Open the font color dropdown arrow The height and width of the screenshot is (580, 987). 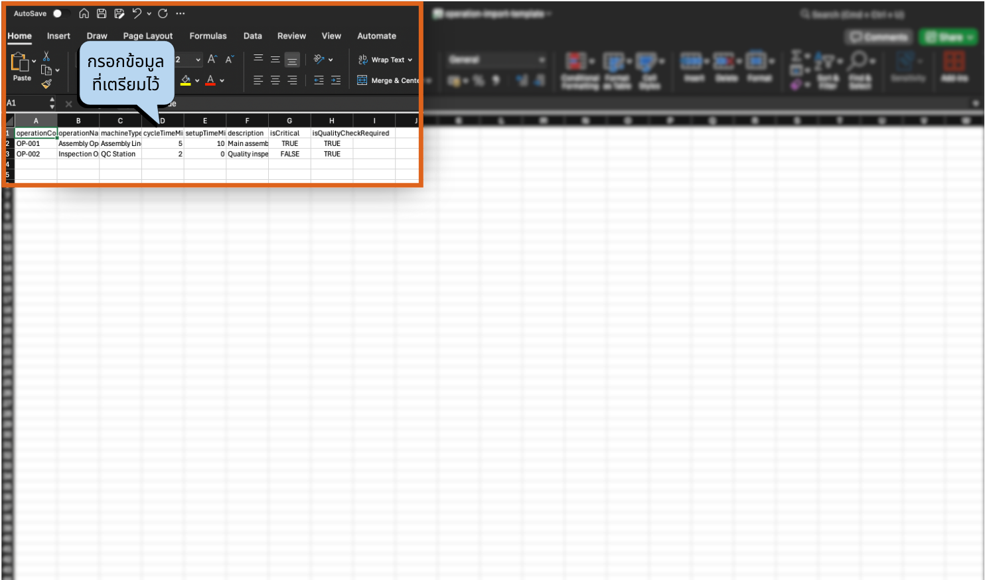(222, 81)
